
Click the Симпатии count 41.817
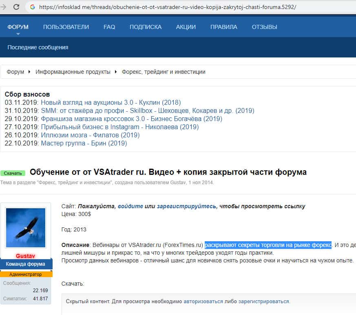(40, 299)
